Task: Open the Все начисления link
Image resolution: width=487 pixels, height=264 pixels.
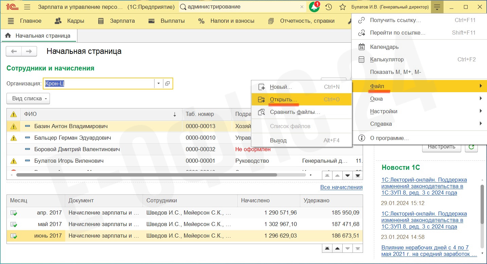Action: point(341,187)
